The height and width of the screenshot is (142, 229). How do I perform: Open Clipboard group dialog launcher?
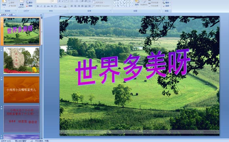pos(16,11)
